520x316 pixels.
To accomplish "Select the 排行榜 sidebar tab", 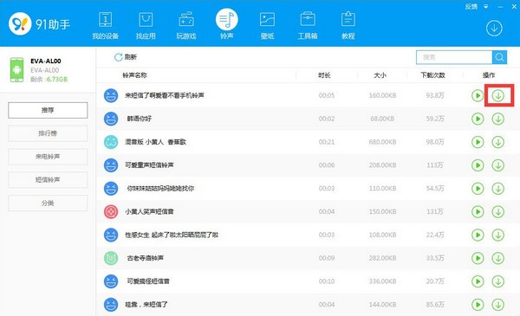I will pyautogui.click(x=48, y=133).
